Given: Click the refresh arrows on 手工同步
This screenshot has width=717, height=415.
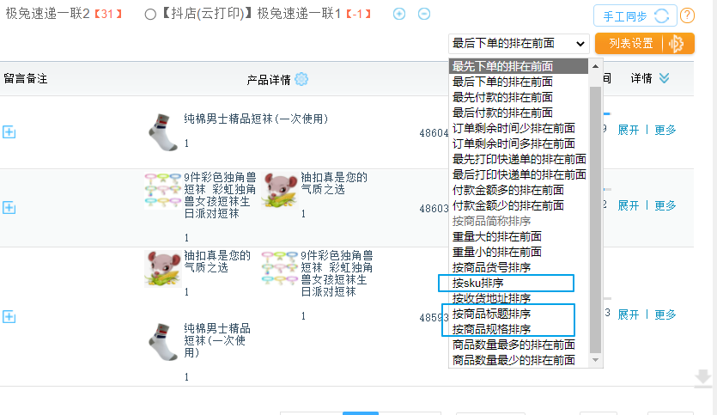Looking at the screenshot, I should 662,16.
